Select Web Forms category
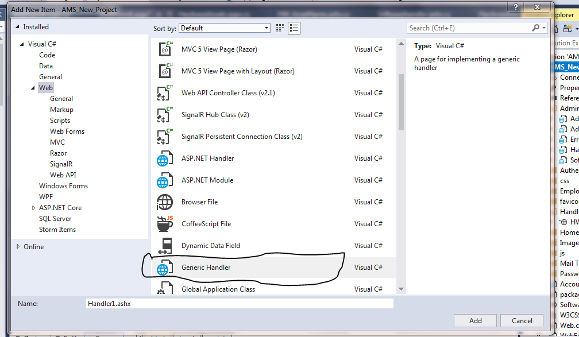Screen dimensions: 579x337 (x=67, y=131)
